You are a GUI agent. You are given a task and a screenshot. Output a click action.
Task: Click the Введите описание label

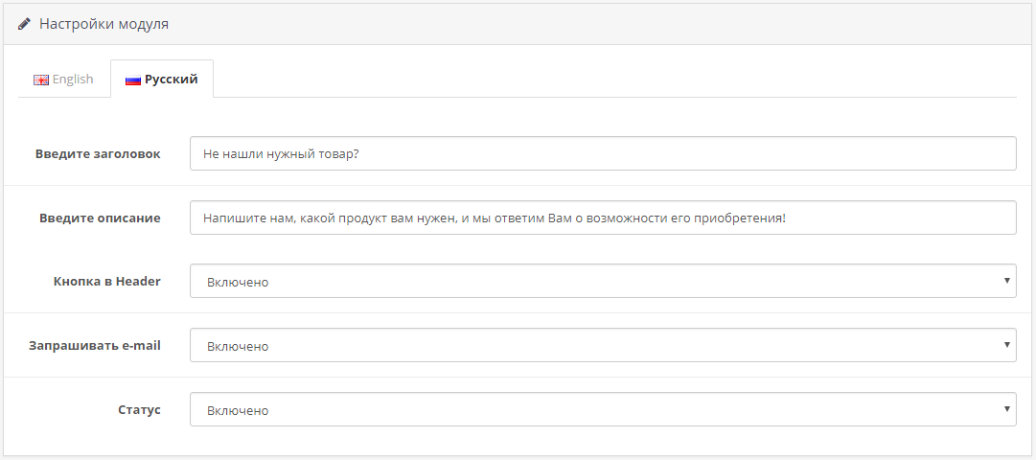click(100, 218)
